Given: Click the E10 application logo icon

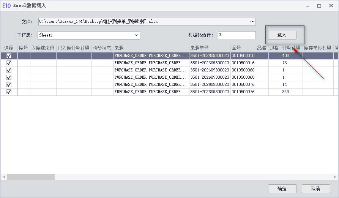Looking at the screenshot, I should 6,6.
